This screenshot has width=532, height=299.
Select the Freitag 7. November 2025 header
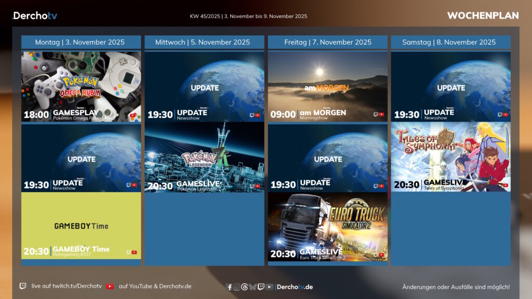point(328,42)
